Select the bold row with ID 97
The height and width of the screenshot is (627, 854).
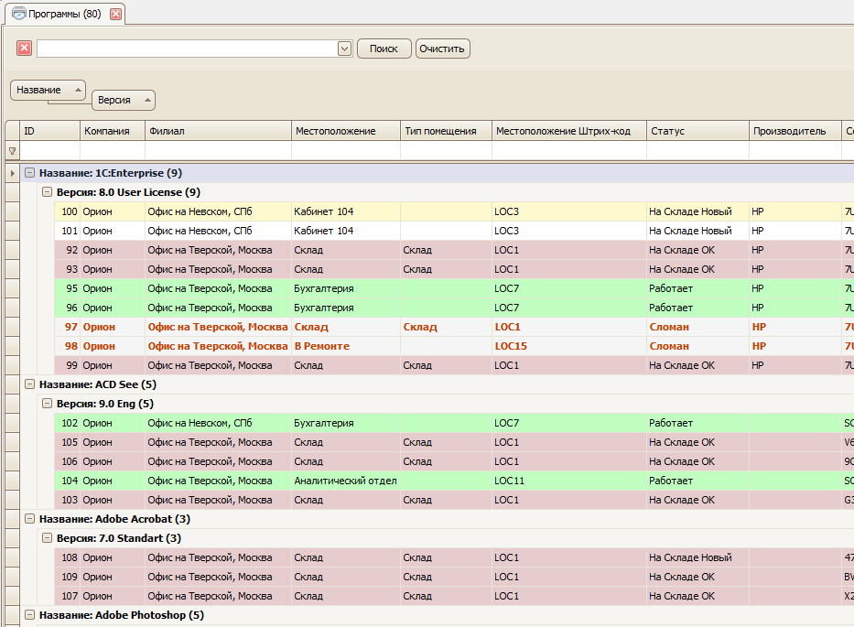coord(454,327)
